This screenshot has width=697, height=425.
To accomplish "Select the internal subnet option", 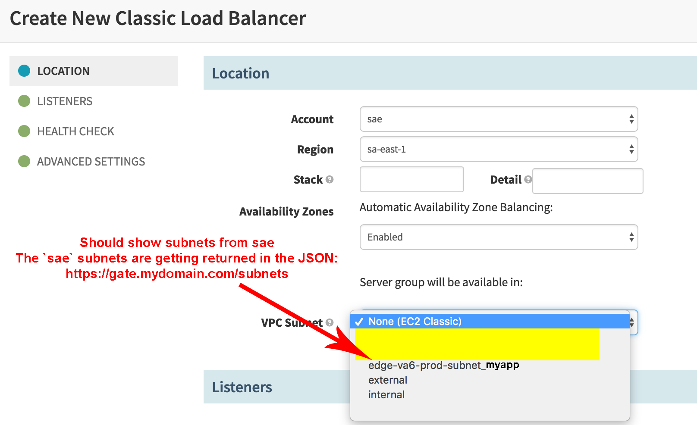I will click(386, 394).
